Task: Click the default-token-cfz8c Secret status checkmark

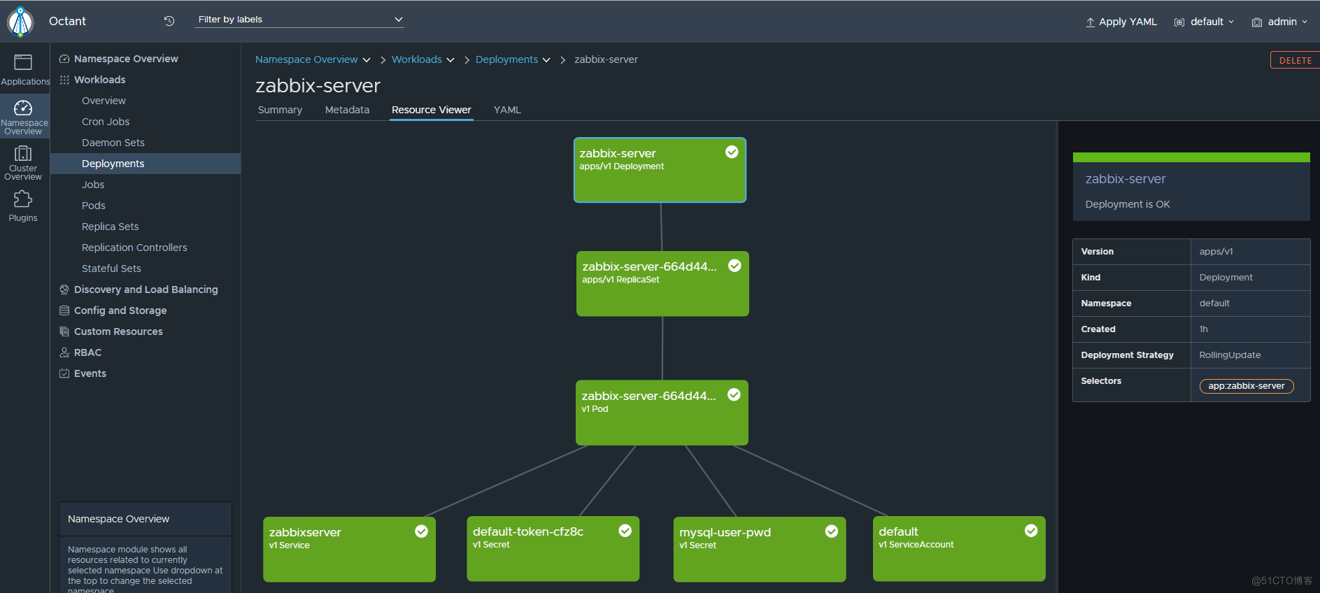Action: tap(625, 531)
